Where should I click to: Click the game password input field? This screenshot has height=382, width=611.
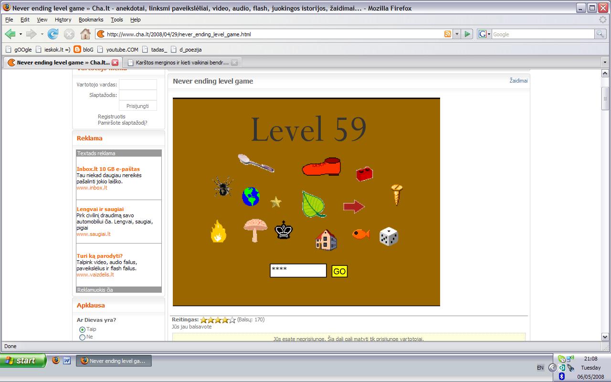point(298,270)
